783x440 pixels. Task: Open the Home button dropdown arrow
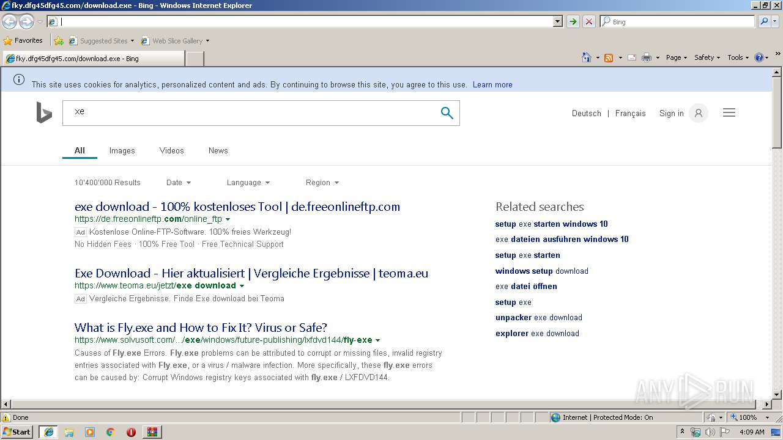(598, 57)
